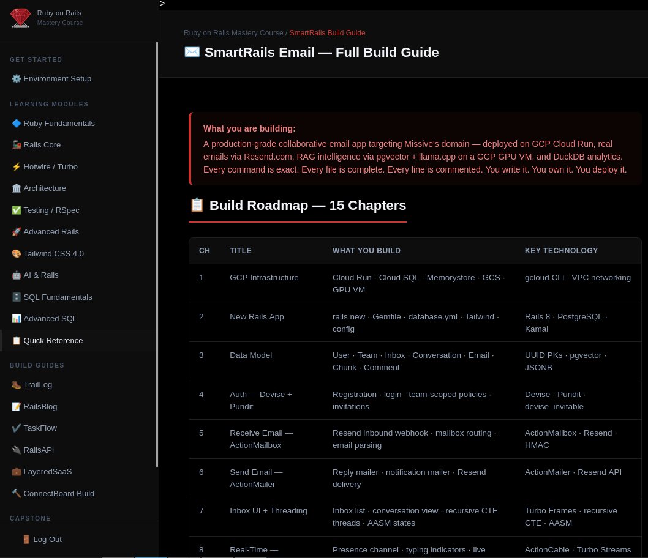
Task: Click the TITLE column header
Action: coord(241,250)
